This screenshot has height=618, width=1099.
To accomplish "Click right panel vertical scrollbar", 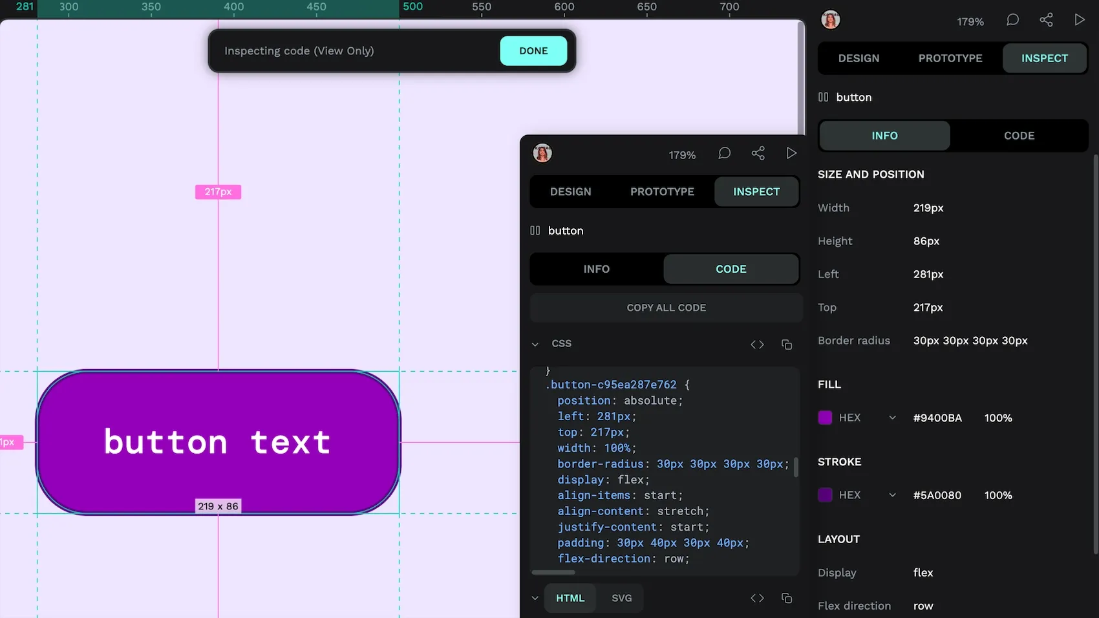I will (x=1095, y=354).
